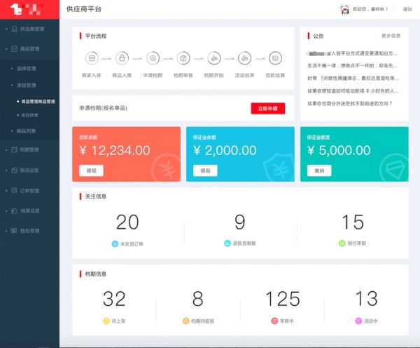Click the 档期审核 step icon
The image size is (420, 348).
click(x=183, y=58)
